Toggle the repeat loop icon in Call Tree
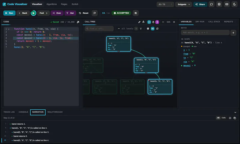Viewport: 240px width, 144px height. 157,29
